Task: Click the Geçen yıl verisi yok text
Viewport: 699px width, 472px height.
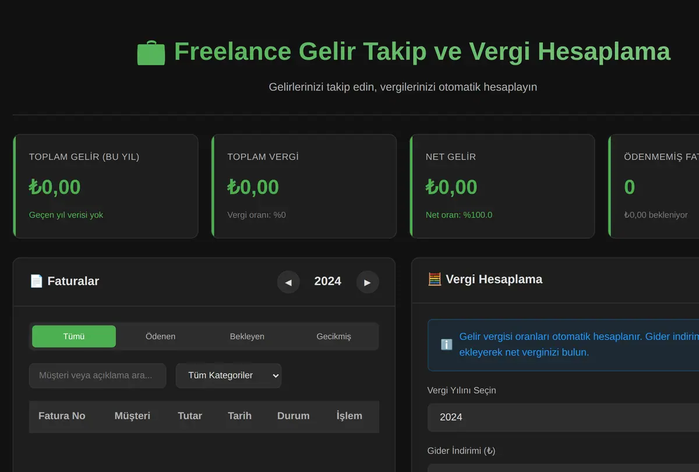Action: coord(66,215)
